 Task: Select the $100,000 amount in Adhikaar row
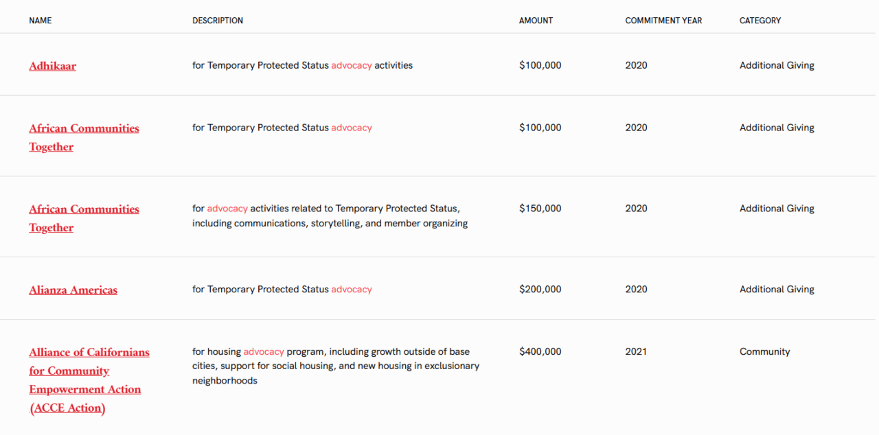[x=540, y=65]
